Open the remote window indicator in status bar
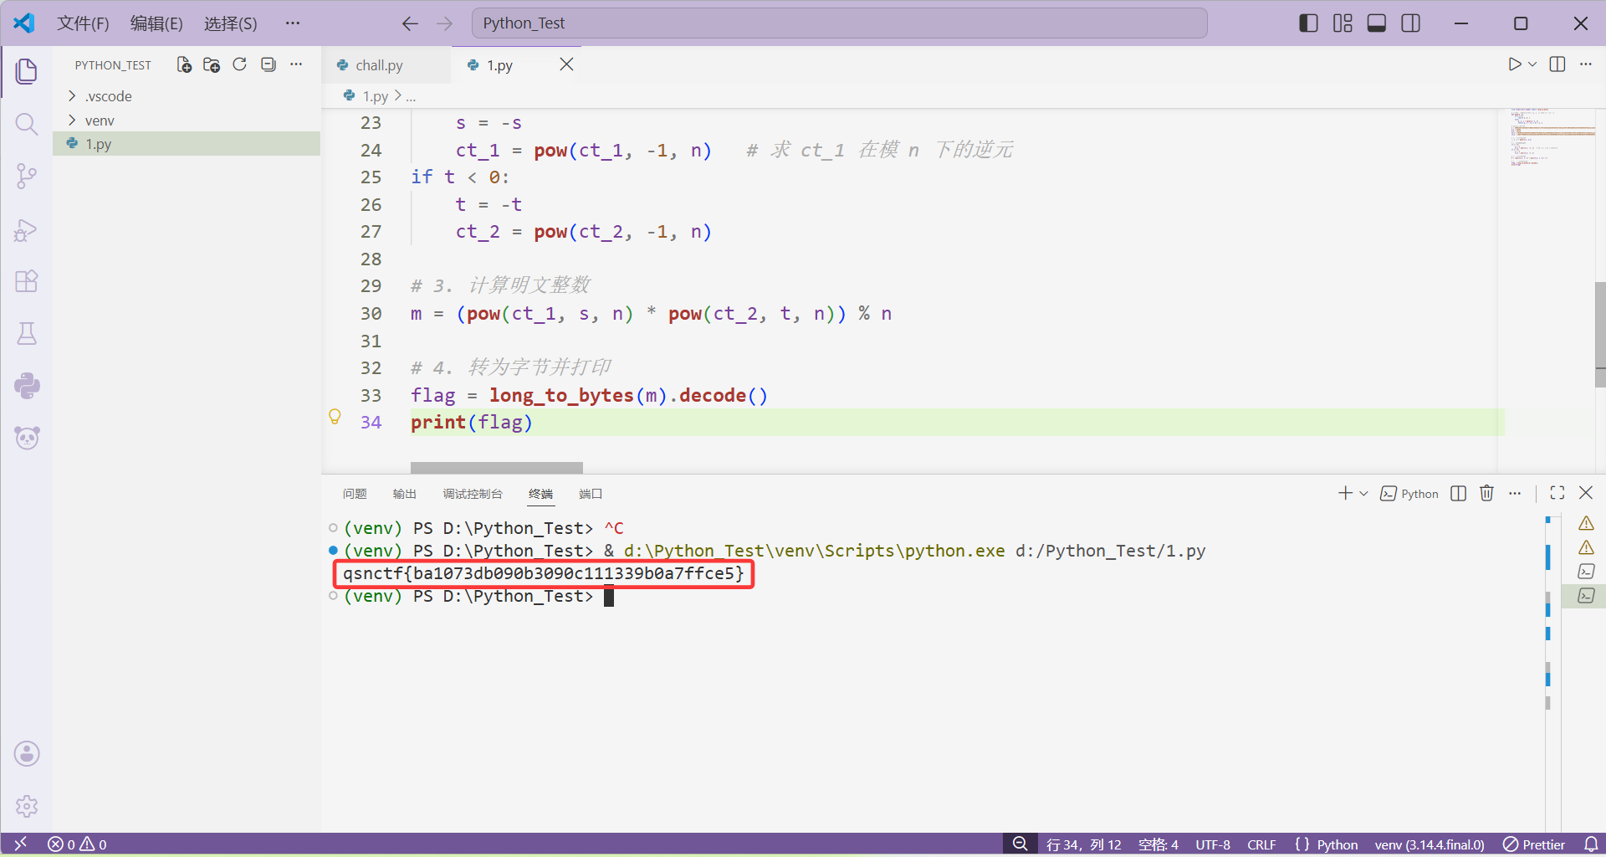 (21, 844)
